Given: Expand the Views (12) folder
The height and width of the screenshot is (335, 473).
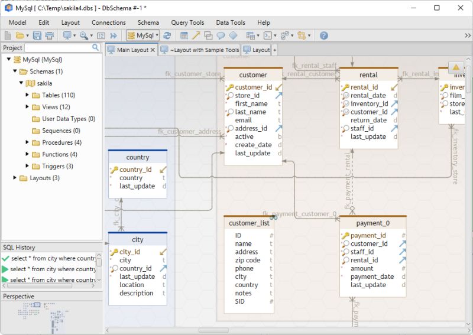Looking at the screenshot, I should [x=27, y=107].
